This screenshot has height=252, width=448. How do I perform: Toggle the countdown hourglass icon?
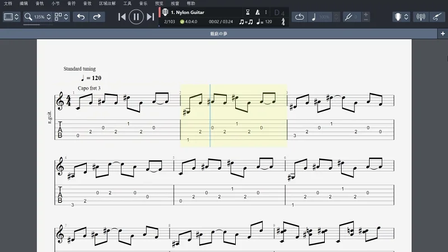pyautogui.click(x=248, y=12)
